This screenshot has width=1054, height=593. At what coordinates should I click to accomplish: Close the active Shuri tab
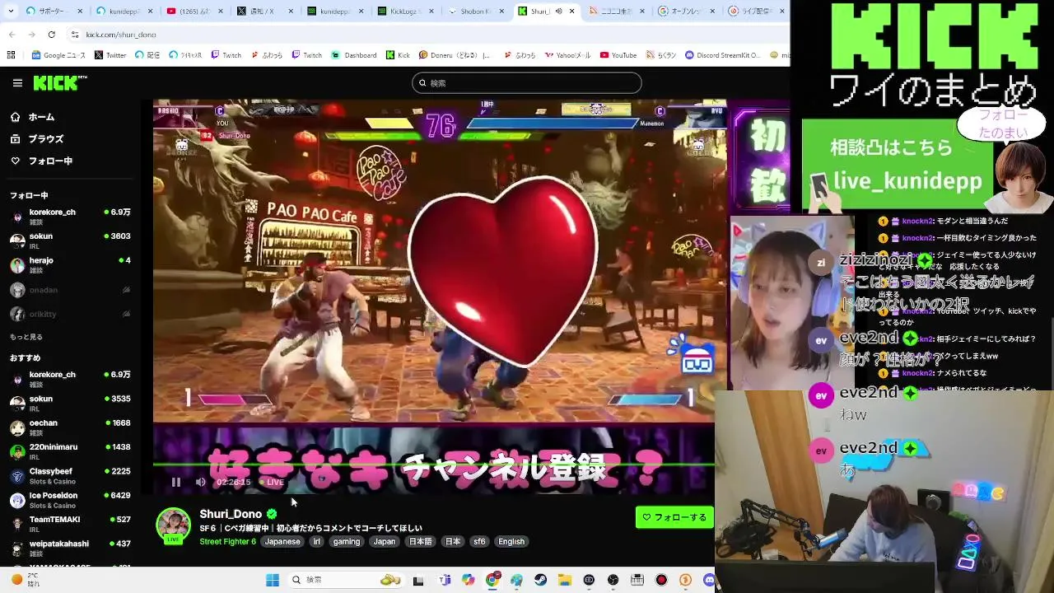coord(571,12)
